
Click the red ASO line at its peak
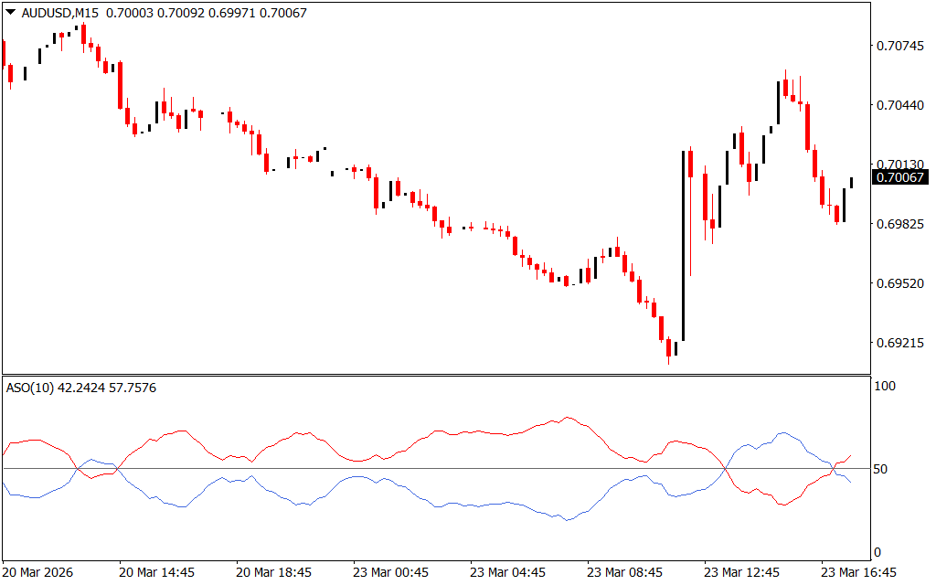pyautogui.click(x=568, y=418)
